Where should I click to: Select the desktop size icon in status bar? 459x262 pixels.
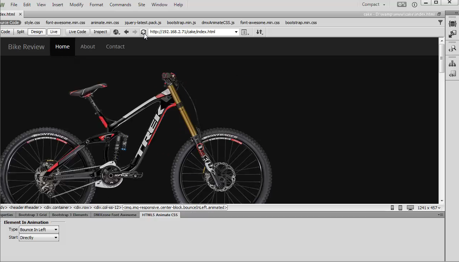coord(410,208)
